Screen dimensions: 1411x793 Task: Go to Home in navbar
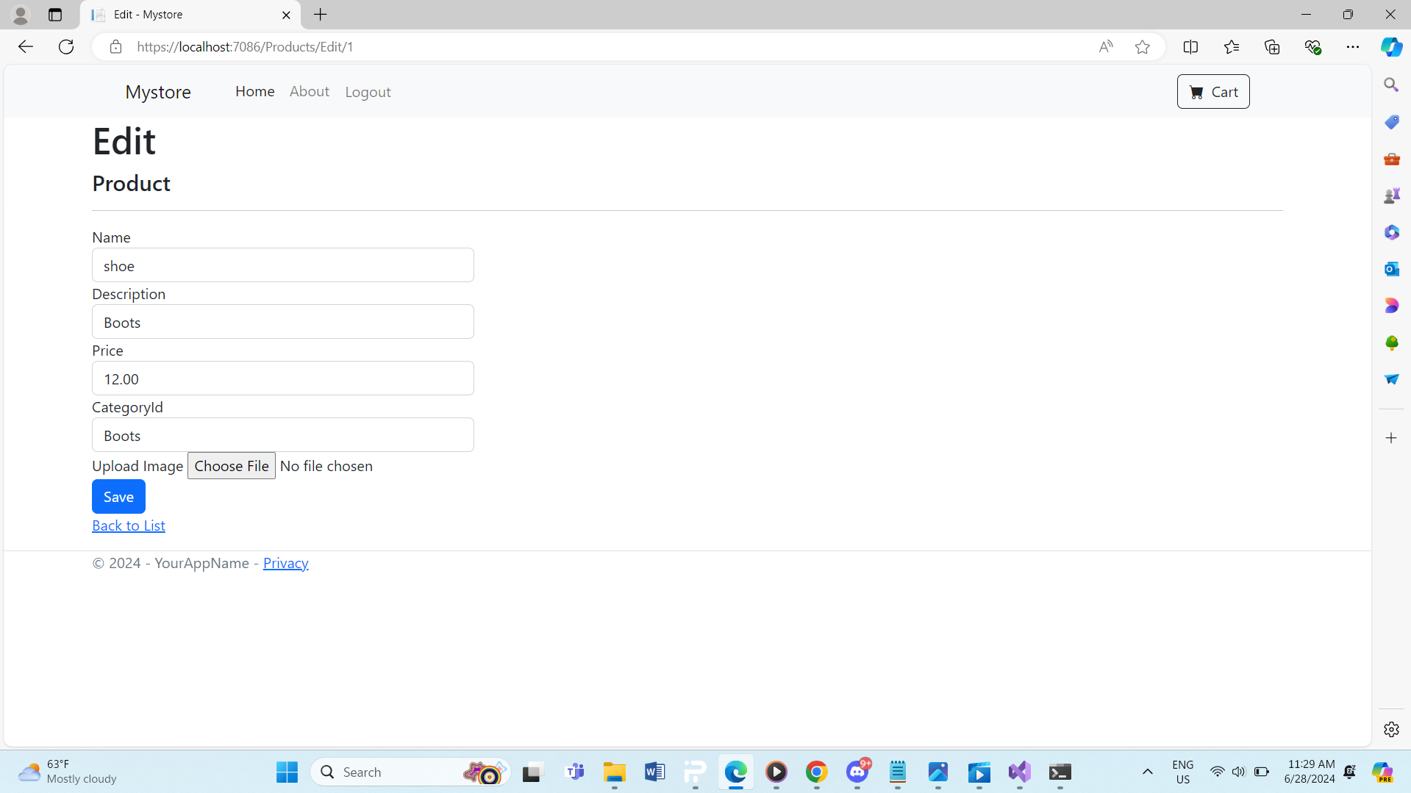tap(255, 91)
